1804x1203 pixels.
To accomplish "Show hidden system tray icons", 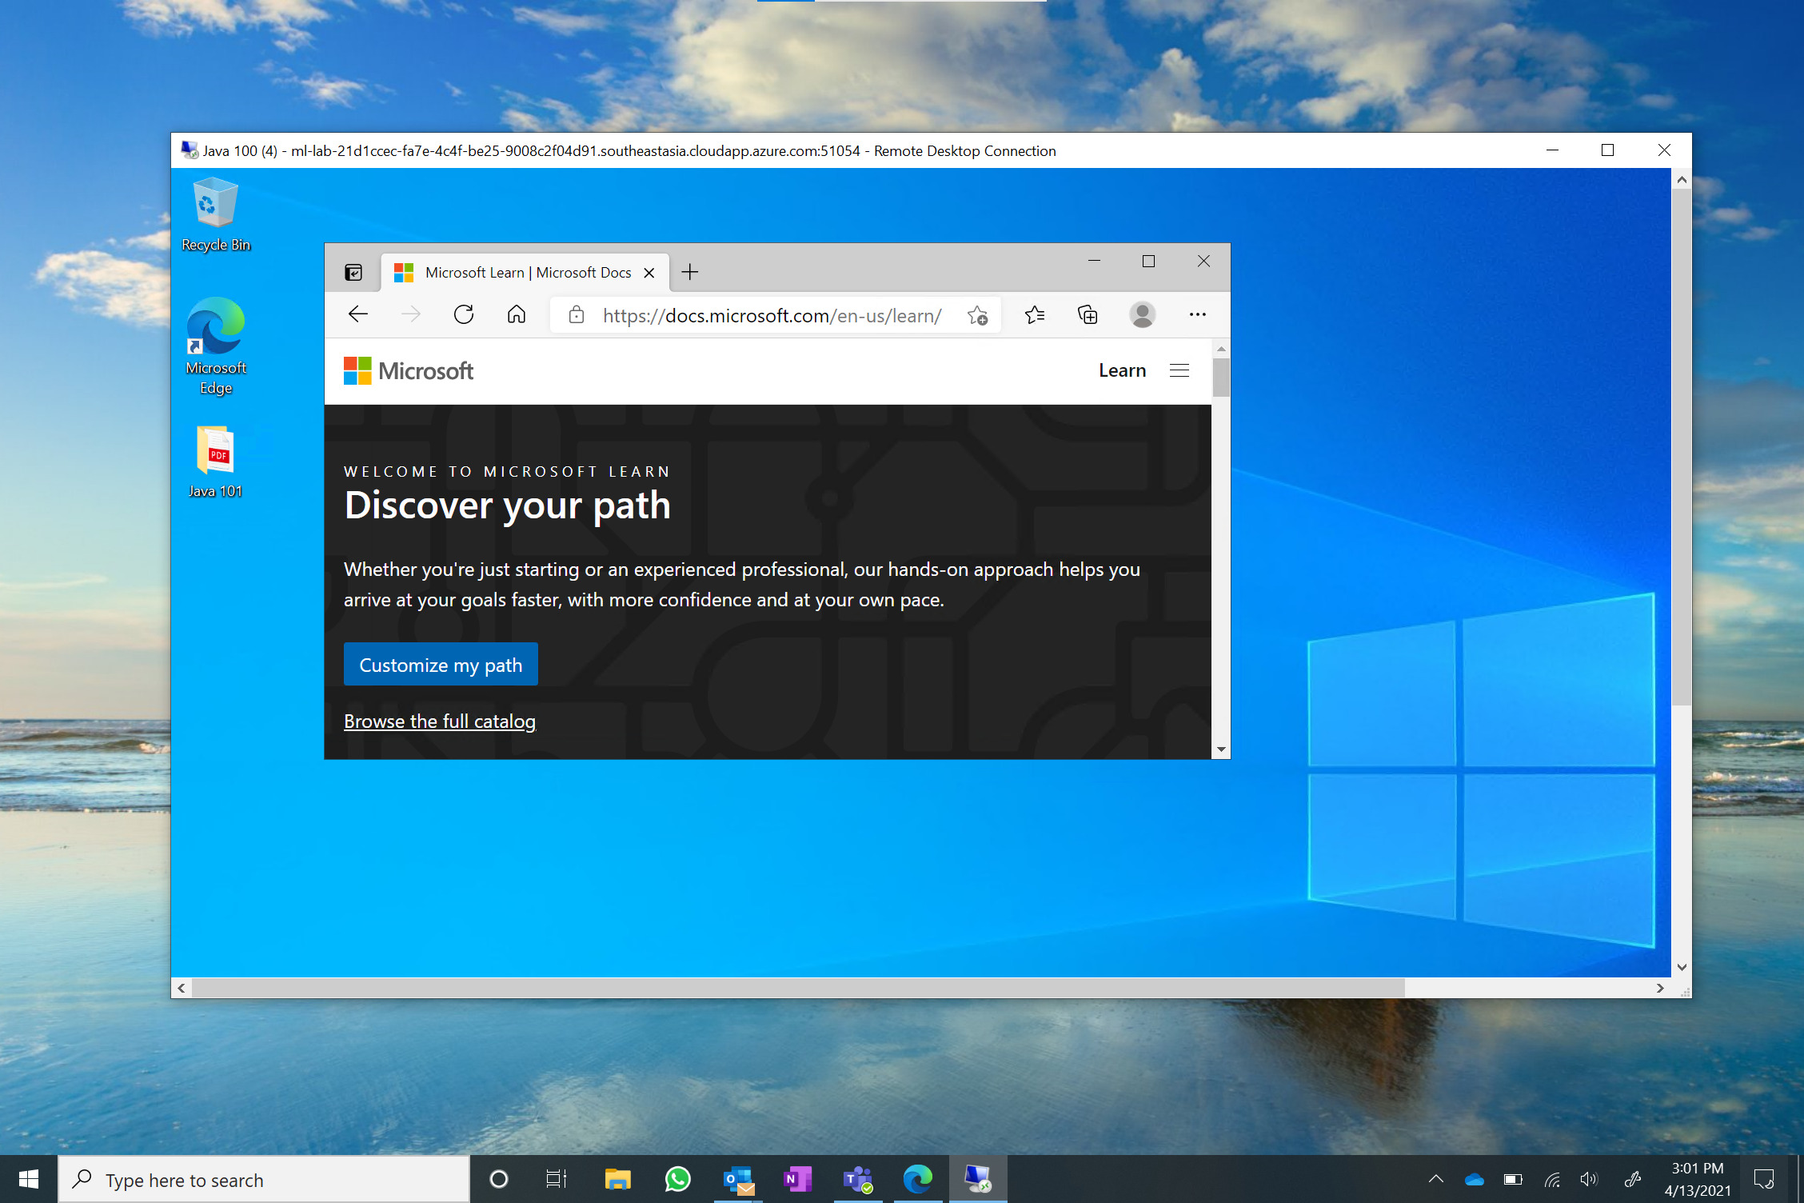I will (1436, 1179).
